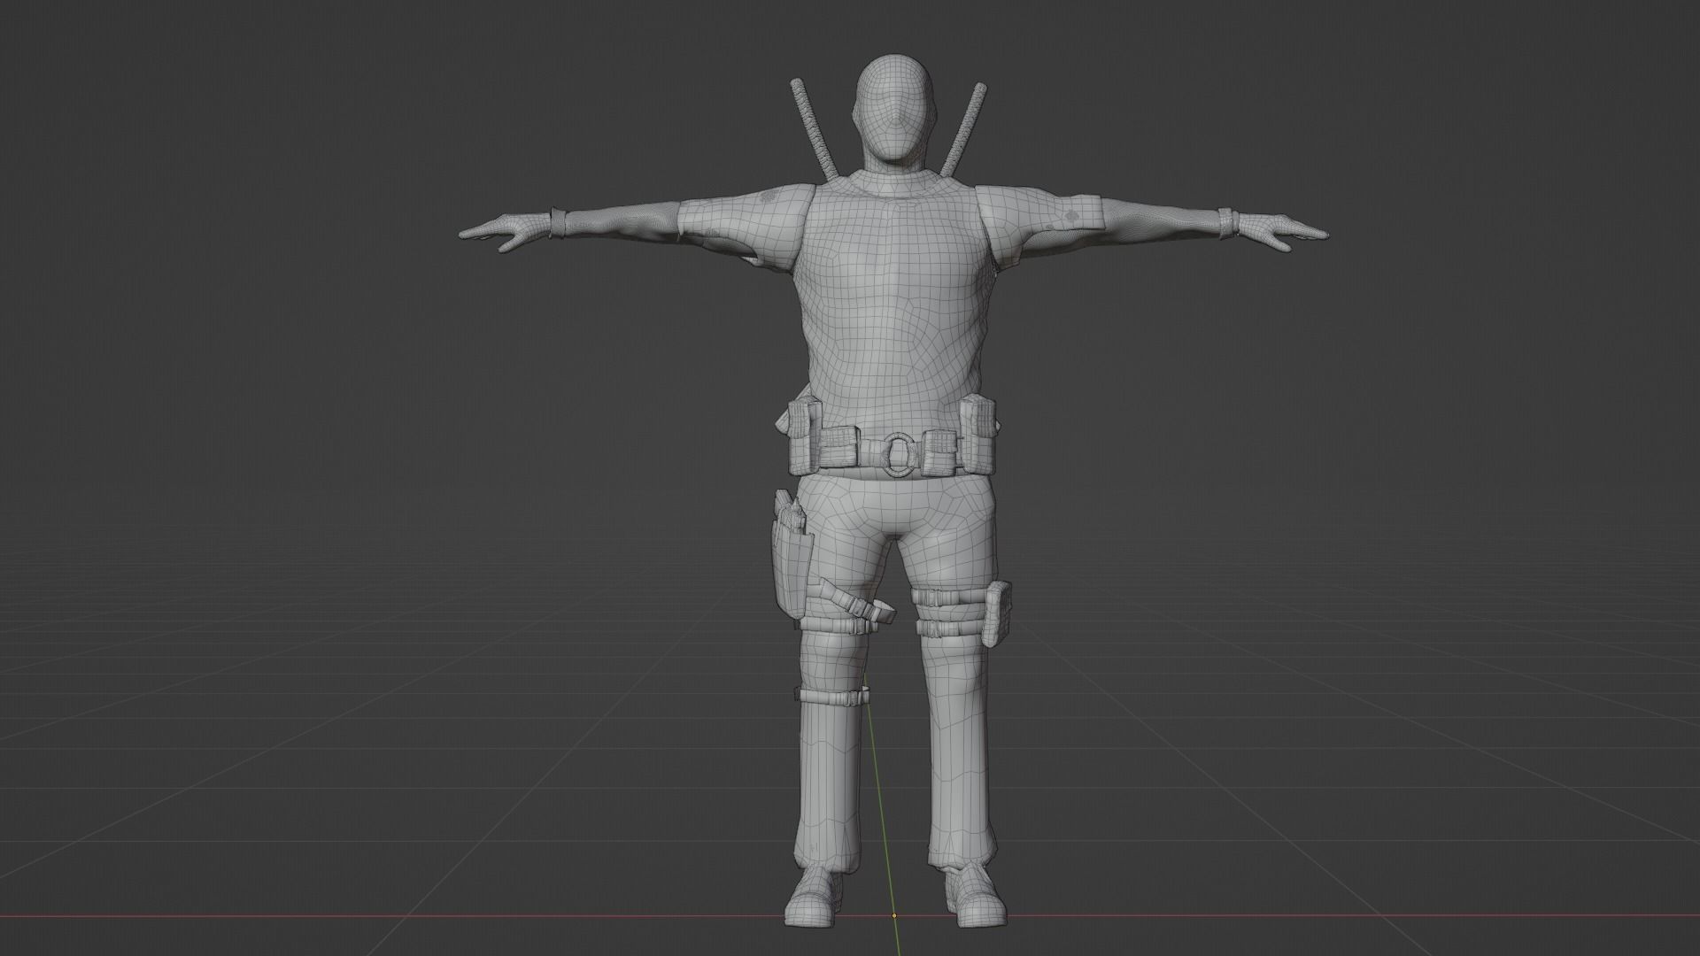This screenshot has width=1700, height=956.
Task: Select the wrist band on the holster-side arm
Action: 557,221
